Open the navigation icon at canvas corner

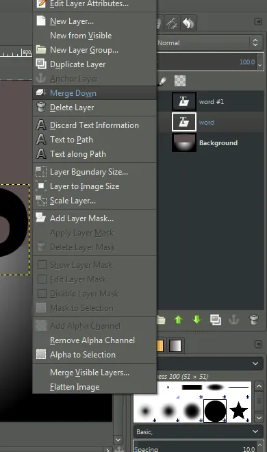119,449
